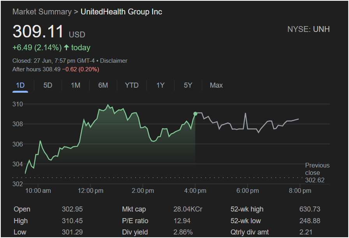Click the Closed: 27 Jun timestamp
The width and height of the screenshot is (349, 238).
click(53, 61)
